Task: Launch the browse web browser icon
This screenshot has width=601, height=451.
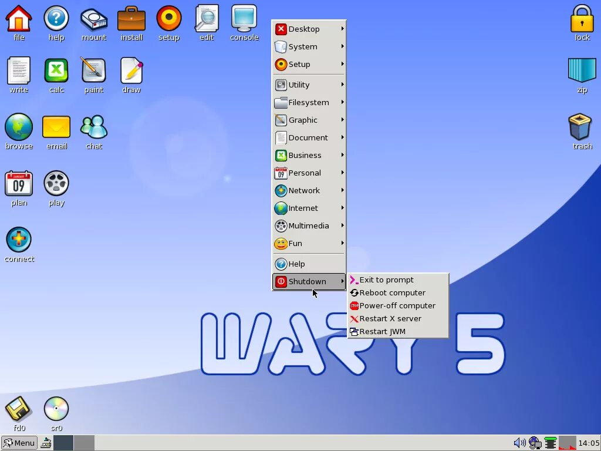Action: point(18,127)
